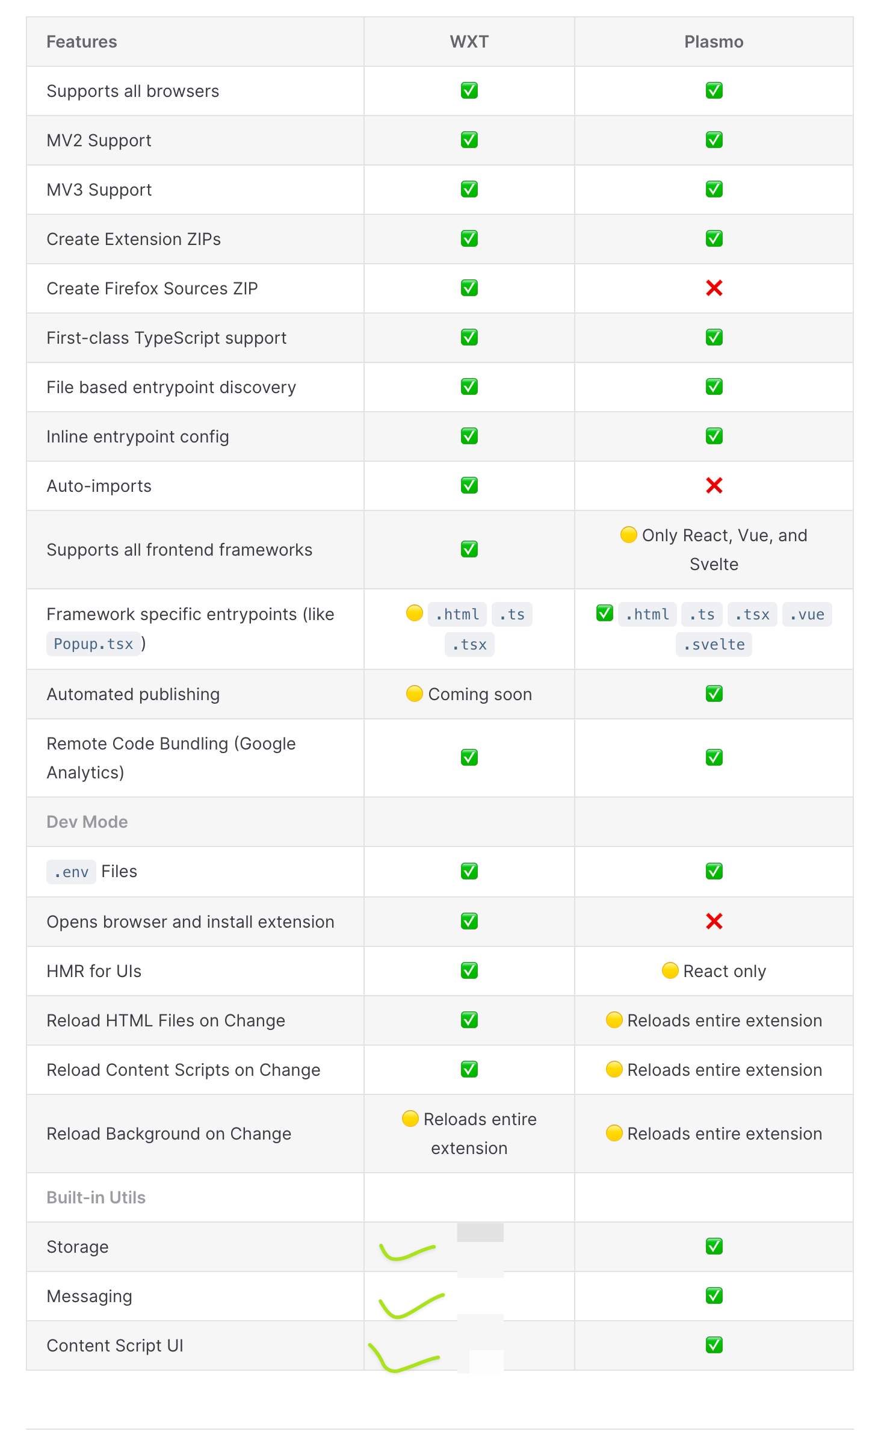Screen dimensions: 881x1449
Task: Click the .env code tag
Action: (71, 872)
